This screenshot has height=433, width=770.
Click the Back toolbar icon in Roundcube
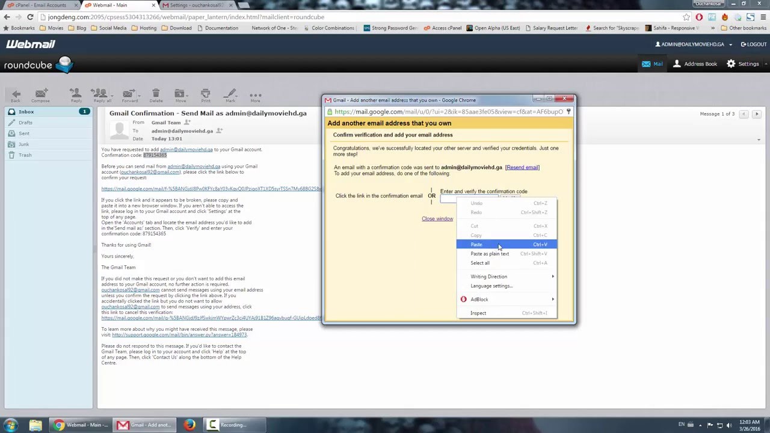coord(16,95)
